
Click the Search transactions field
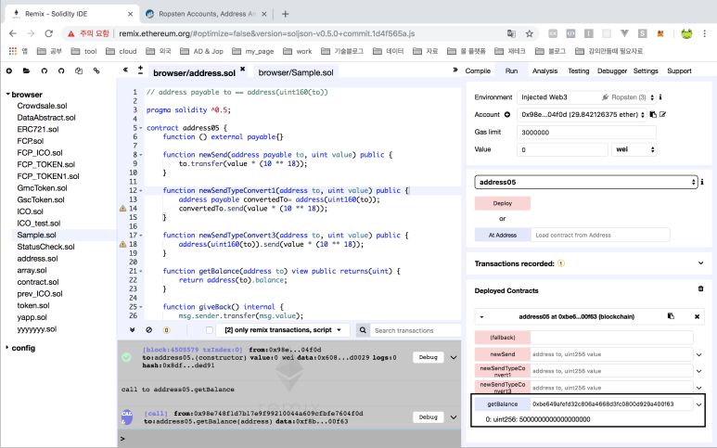coord(416,330)
